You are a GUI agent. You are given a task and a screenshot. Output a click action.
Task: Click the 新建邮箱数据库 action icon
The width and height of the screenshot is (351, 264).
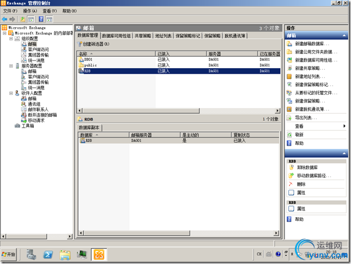(289, 44)
